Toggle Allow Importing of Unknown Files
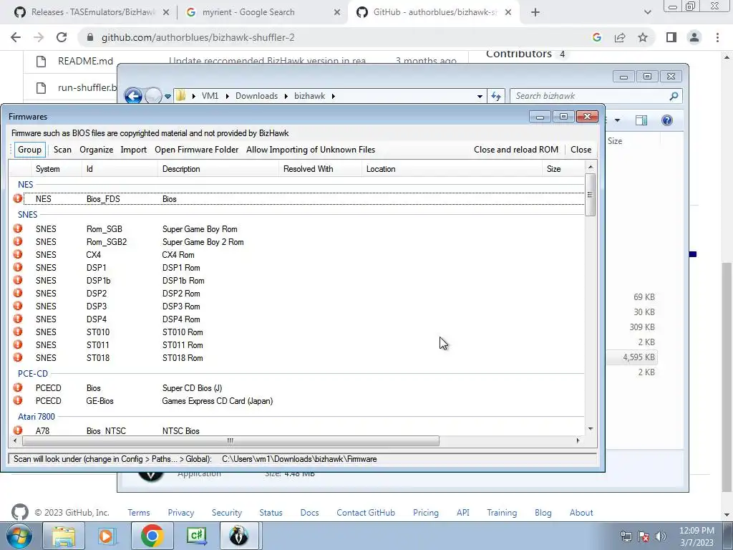 [x=311, y=150]
